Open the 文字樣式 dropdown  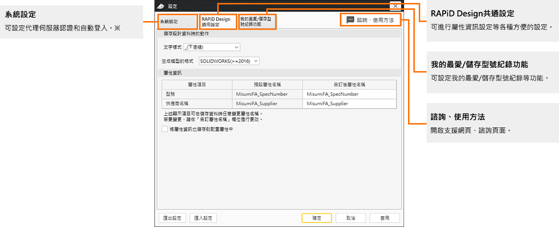tap(212, 47)
